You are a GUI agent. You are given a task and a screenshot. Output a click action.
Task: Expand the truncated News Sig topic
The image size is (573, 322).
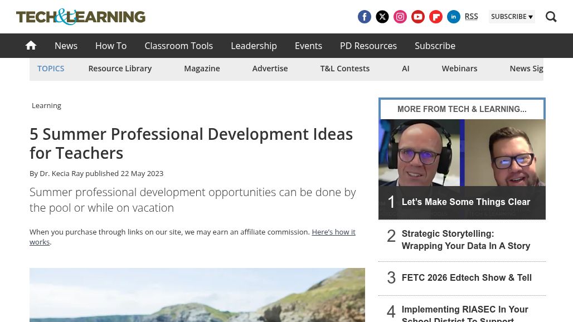click(x=526, y=68)
